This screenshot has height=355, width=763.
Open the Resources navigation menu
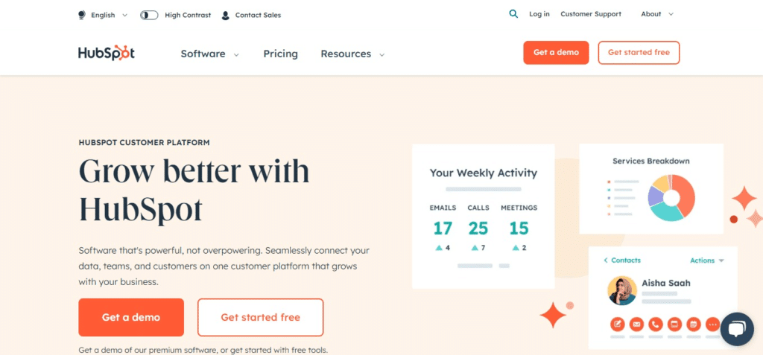point(352,54)
